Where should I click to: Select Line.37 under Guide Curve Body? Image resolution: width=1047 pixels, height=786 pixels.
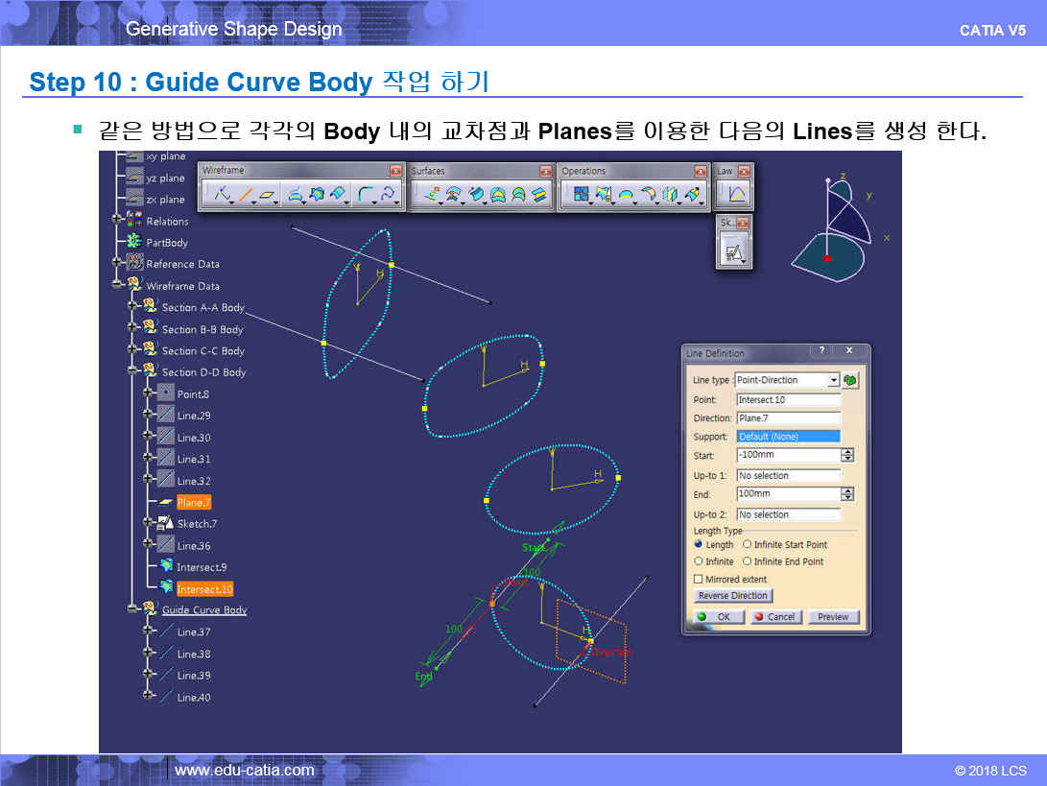point(193,632)
